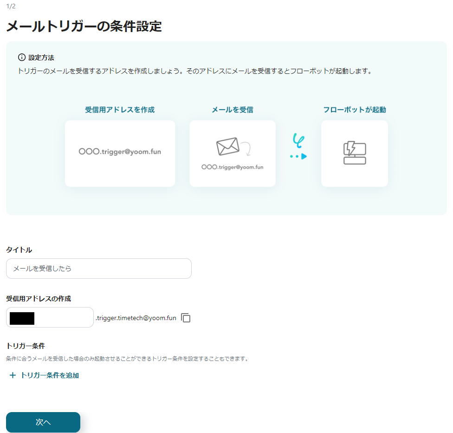Click the トリガー条件 section label
The image size is (453, 433).
(x=26, y=346)
